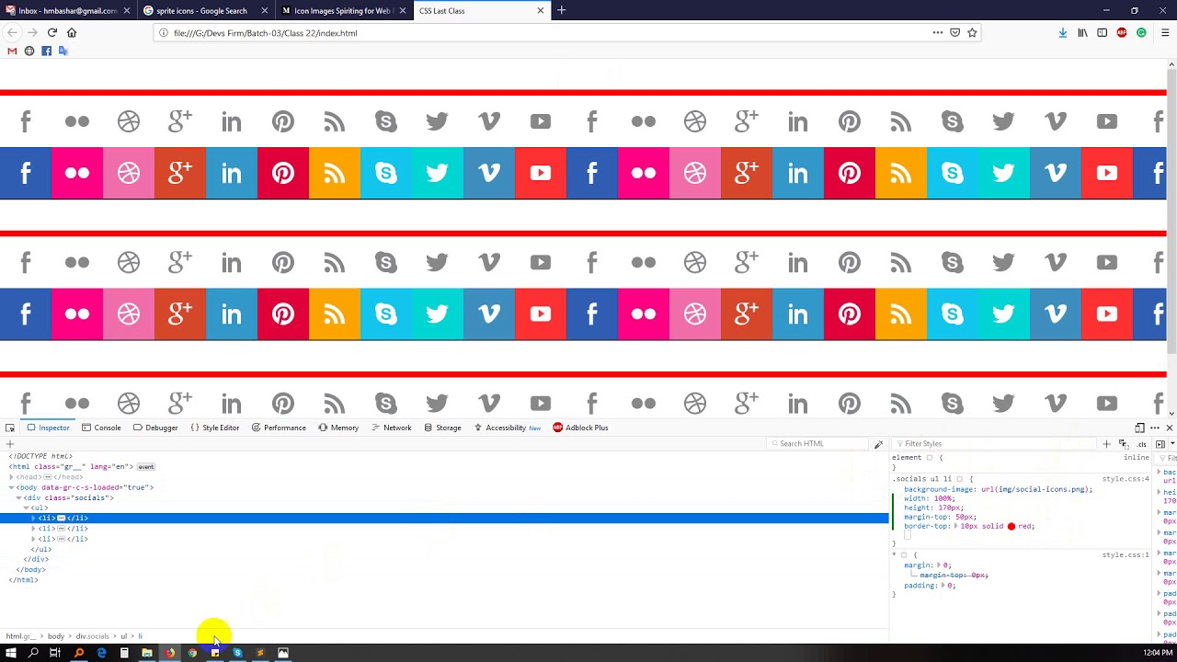Open style.css:1 source link

tap(1126, 555)
